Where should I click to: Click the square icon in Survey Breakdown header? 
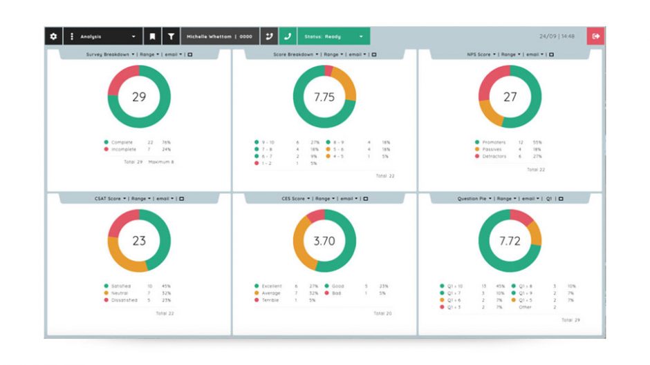(190, 54)
